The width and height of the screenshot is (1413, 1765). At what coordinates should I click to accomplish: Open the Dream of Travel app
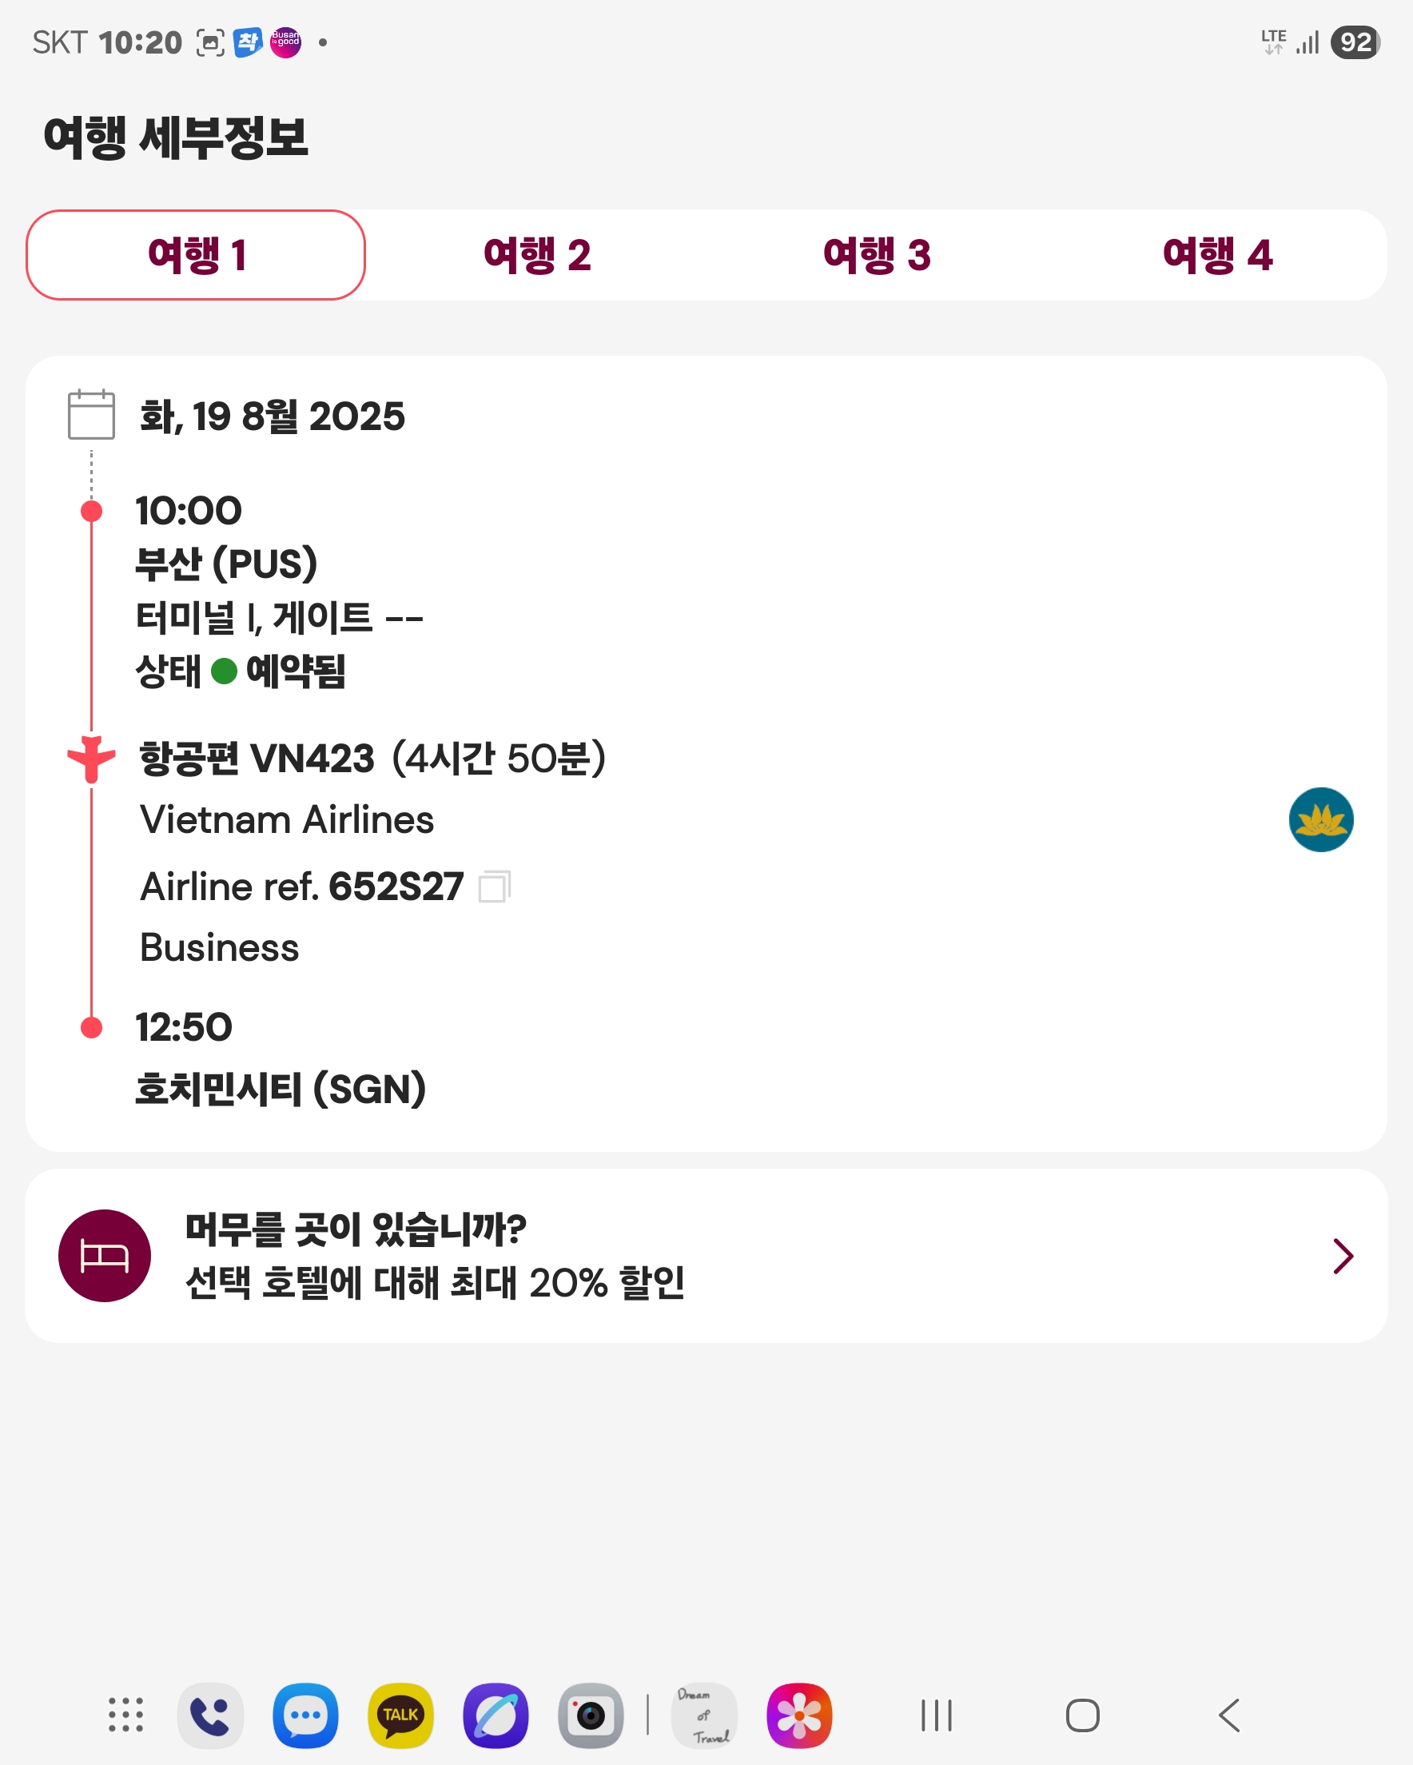704,1715
